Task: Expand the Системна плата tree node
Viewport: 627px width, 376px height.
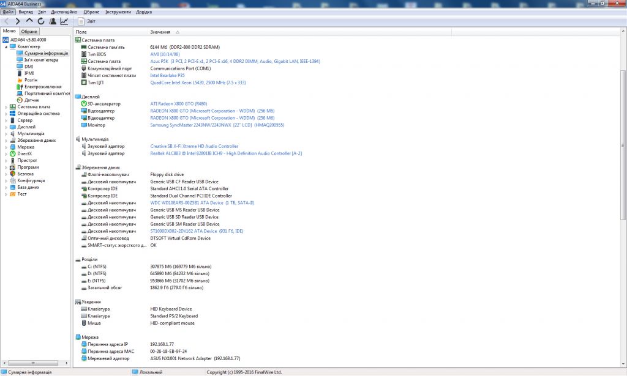Action: [x=6, y=107]
